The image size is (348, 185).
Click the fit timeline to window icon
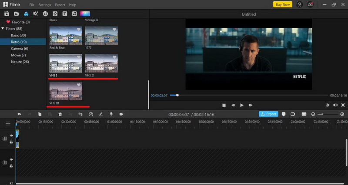(304, 114)
